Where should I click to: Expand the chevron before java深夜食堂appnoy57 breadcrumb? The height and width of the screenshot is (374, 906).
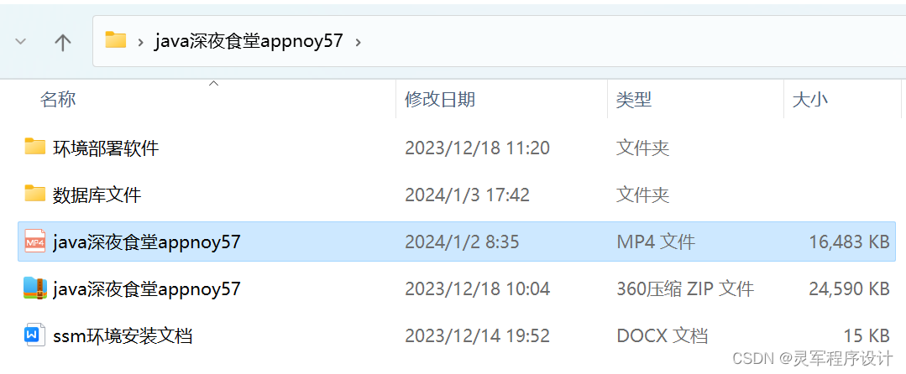[140, 42]
